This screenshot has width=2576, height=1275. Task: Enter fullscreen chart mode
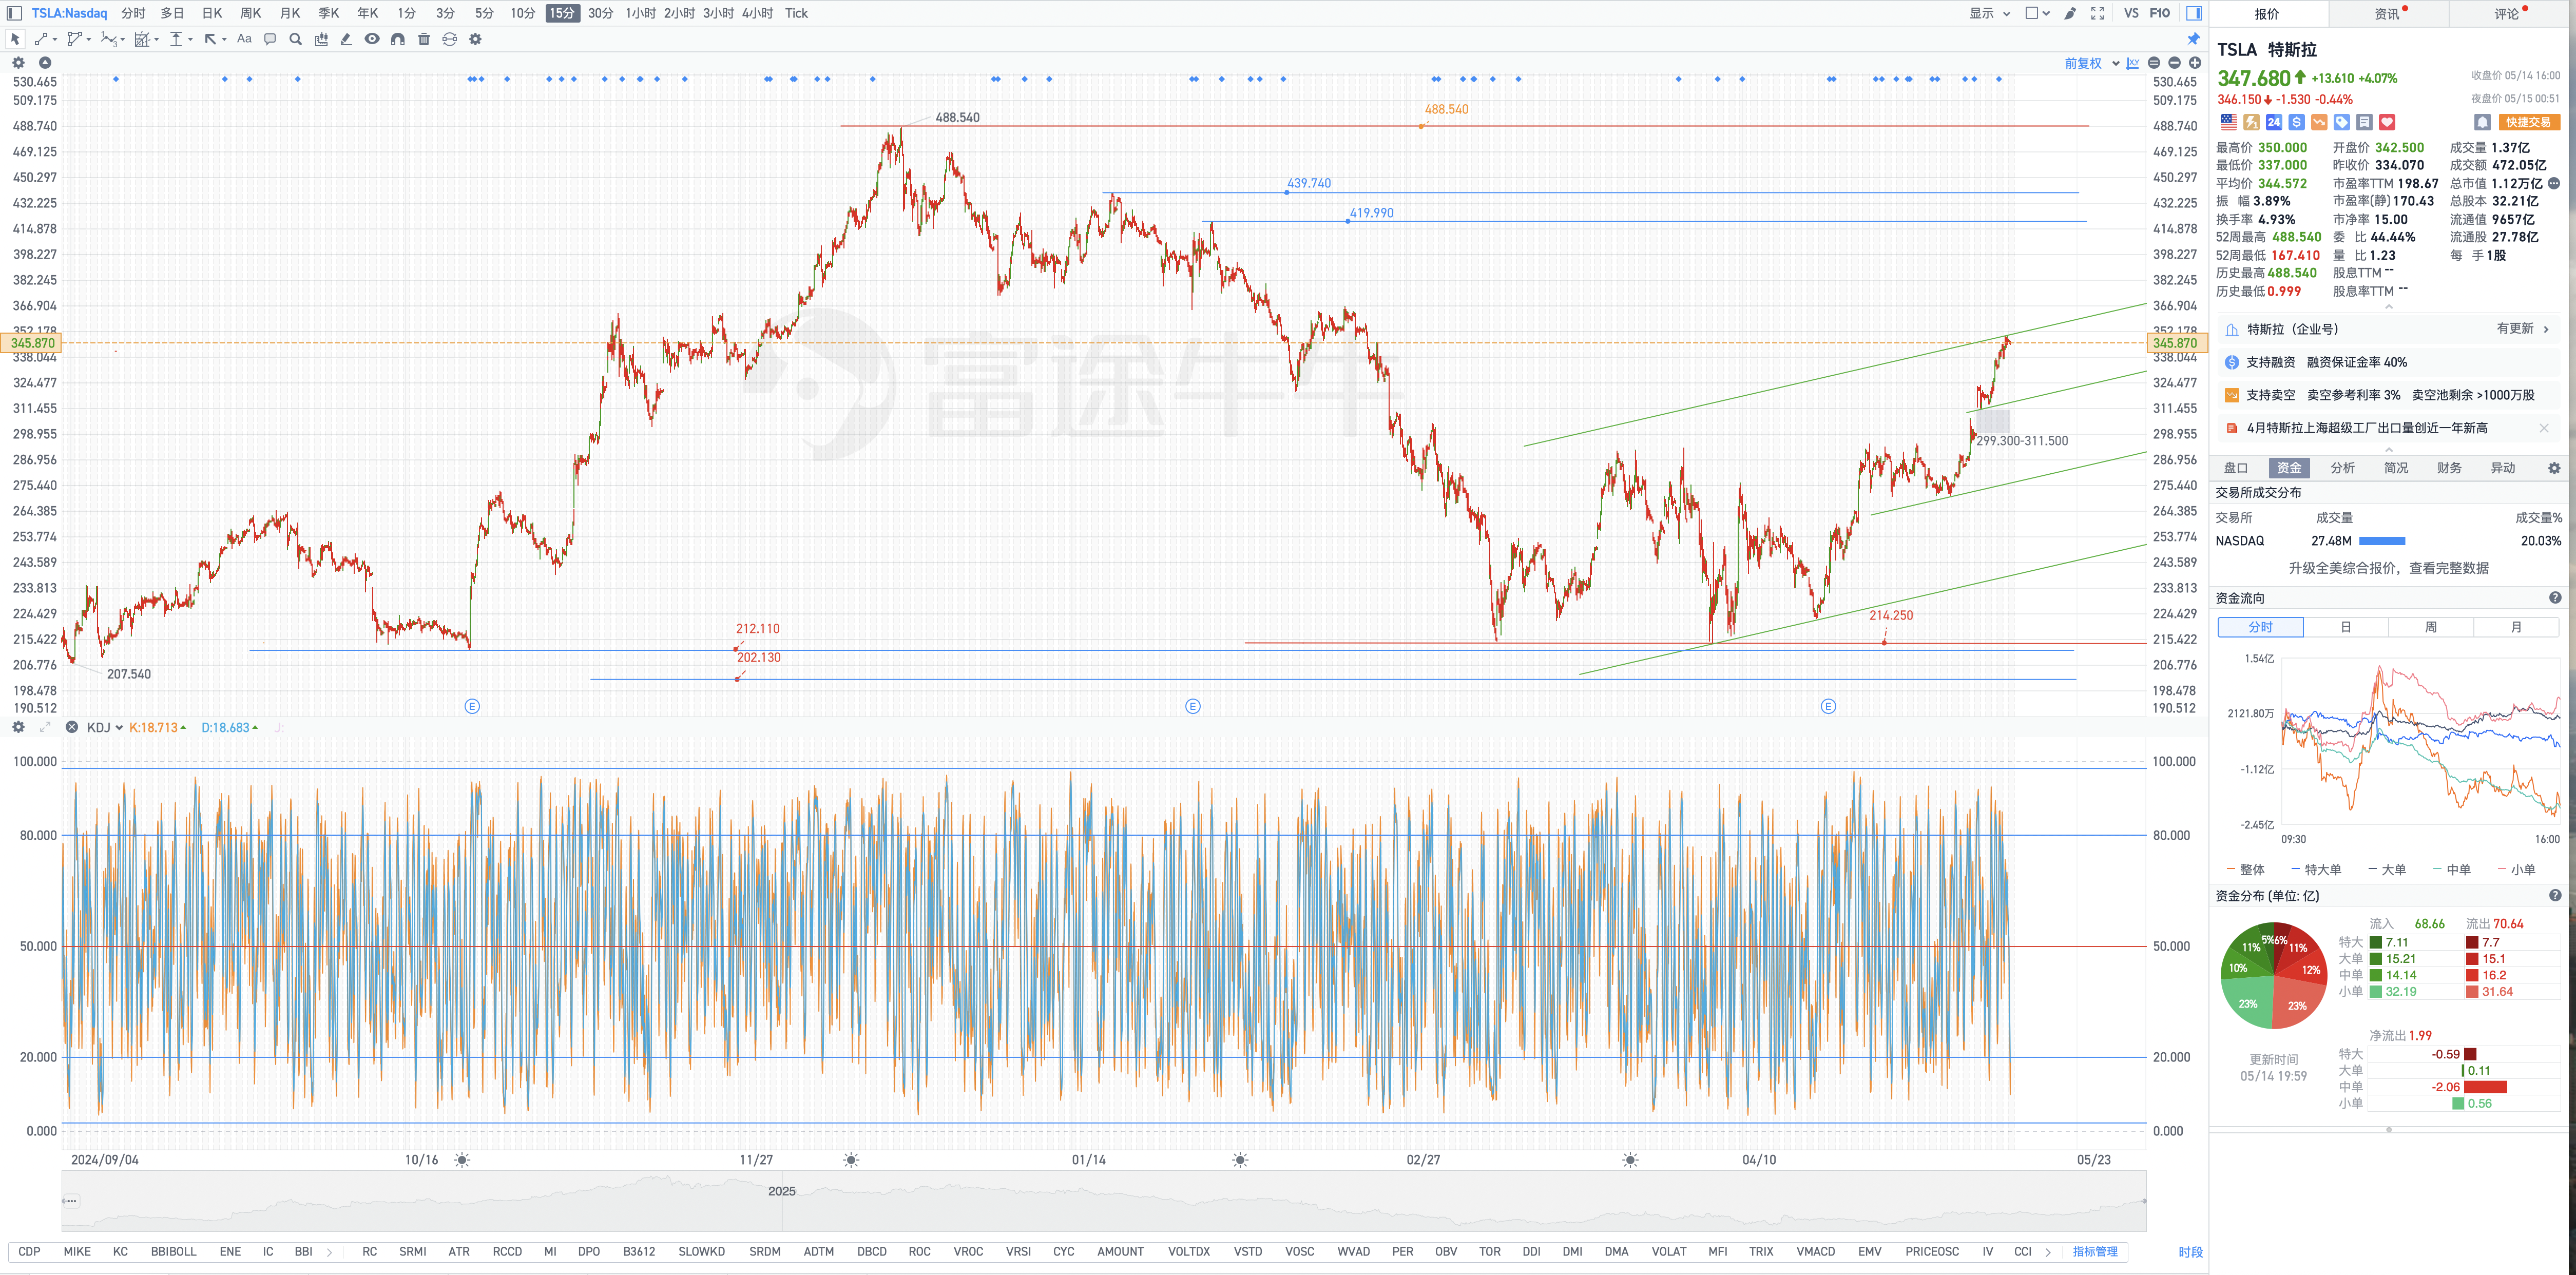pos(2098,13)
